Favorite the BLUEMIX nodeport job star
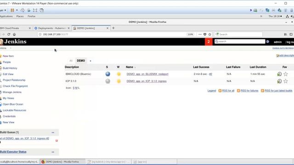This screenshot has width=294, height=165. pyautogui.click(x=286, y=74)
